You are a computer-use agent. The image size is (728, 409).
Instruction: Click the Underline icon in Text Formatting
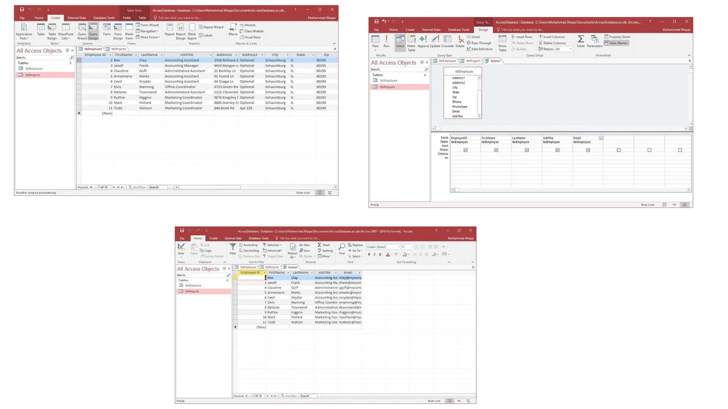380,254
